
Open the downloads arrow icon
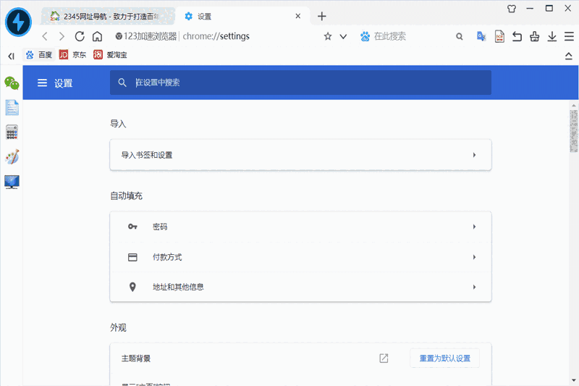tap(552, 36)
